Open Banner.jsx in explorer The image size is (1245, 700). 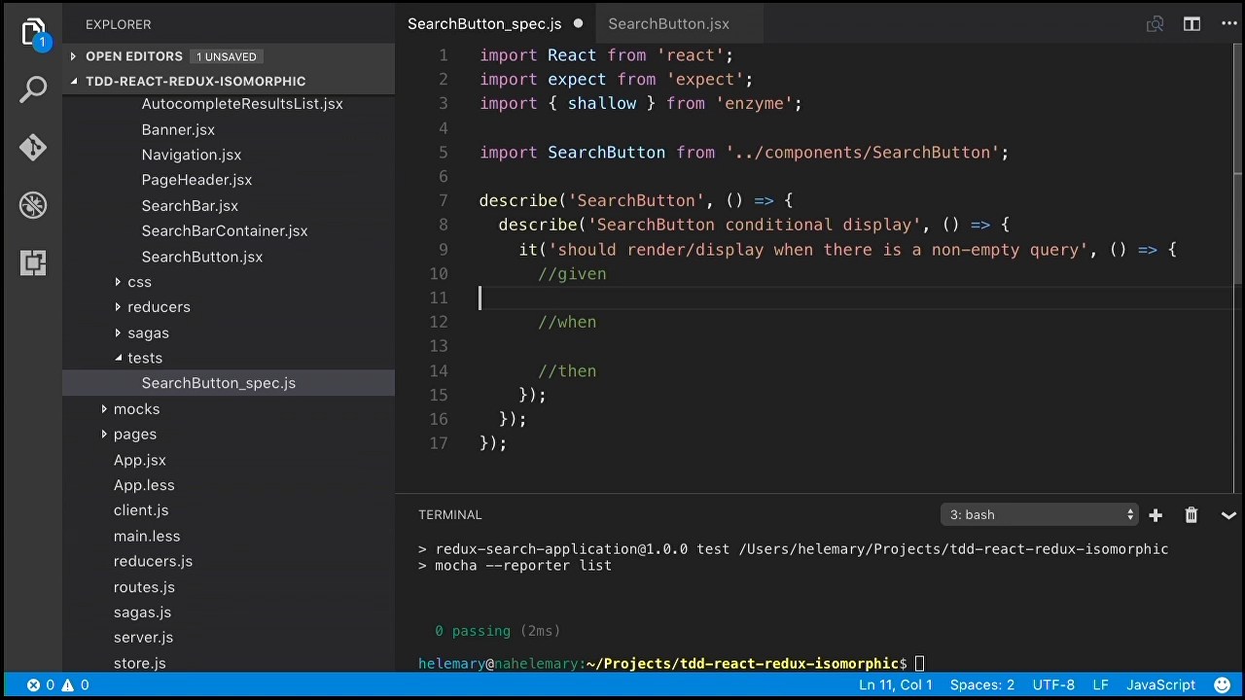point(178,129)
